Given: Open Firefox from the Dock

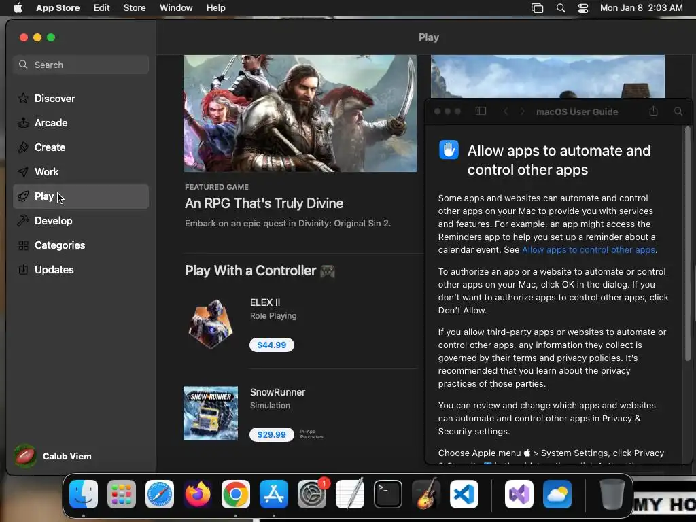Looking at the screenshot, I should click(x=198, y=494).
